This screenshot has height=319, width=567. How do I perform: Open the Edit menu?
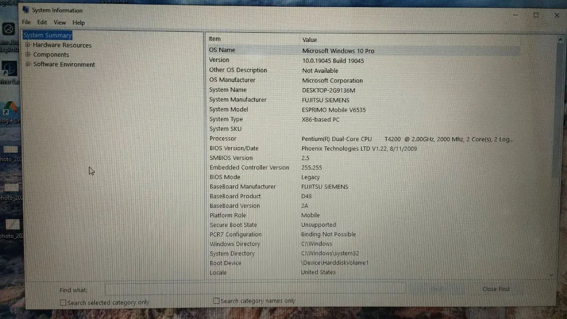pyautogui.click(x=42, y=22)
